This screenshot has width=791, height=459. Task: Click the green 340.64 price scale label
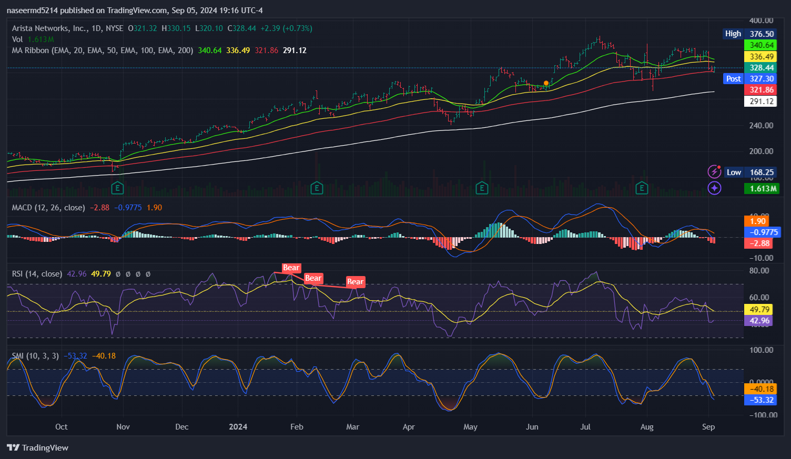(760, 45)
